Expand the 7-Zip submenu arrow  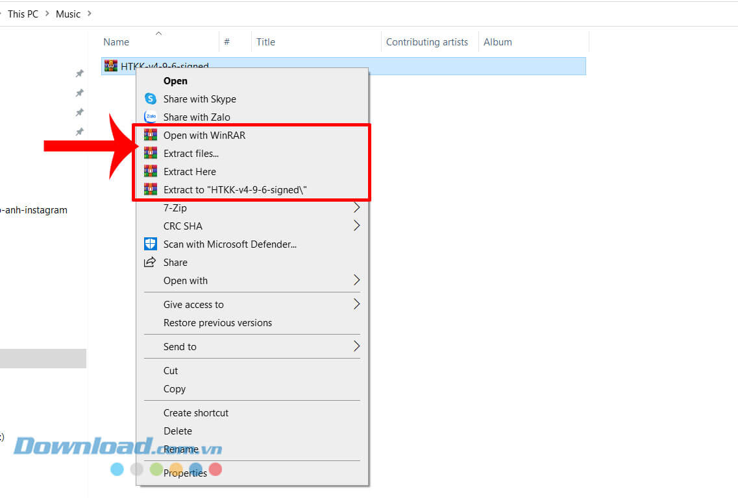point(356,208)
